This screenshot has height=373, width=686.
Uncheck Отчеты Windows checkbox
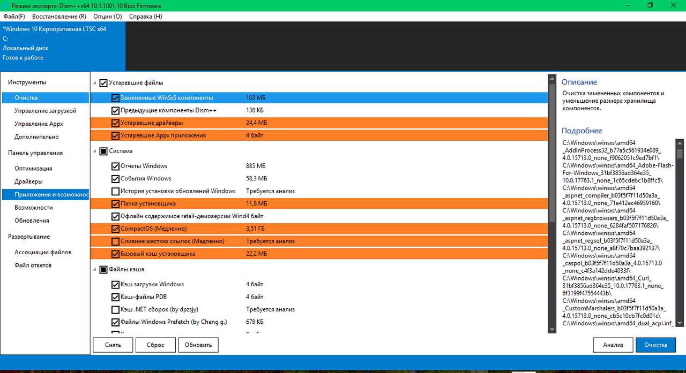click(115, 166)
